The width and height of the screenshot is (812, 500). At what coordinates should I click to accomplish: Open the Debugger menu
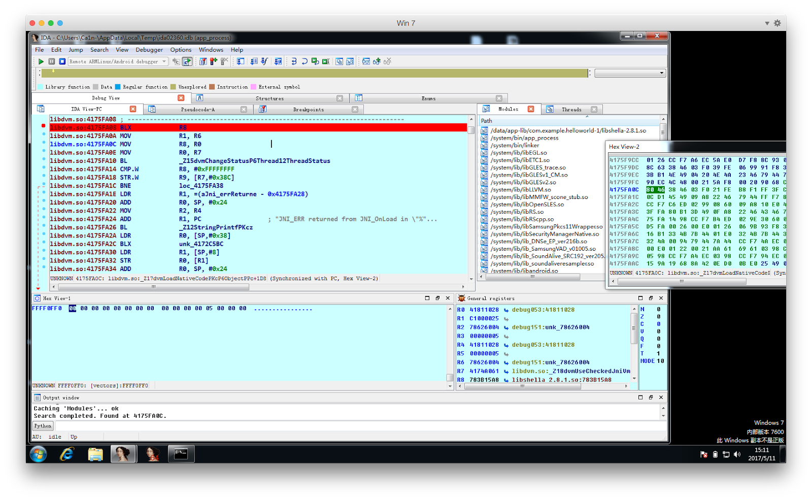[149, 50]
